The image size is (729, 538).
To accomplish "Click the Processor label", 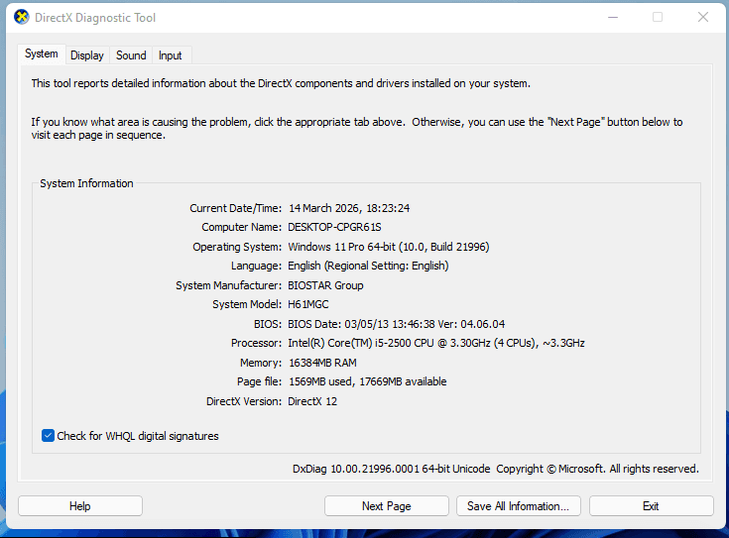I will pos(257,343).
